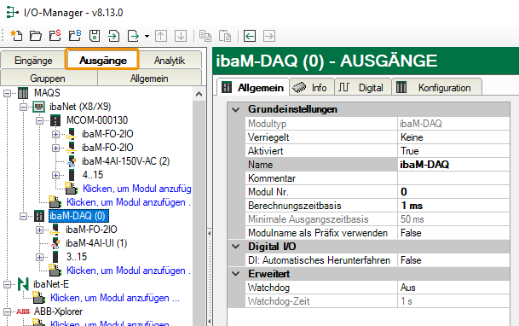Click the tree scrollbar up arrow

point(199,94)
